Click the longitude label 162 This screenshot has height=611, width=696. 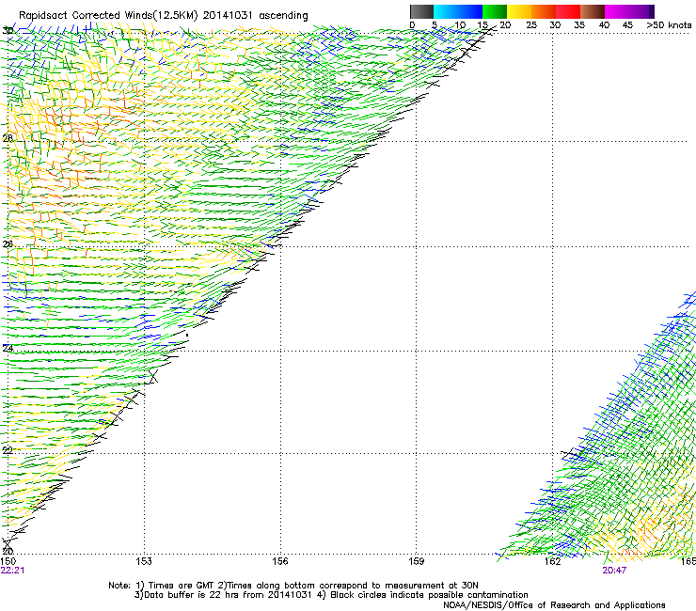[x=552, y=561]
